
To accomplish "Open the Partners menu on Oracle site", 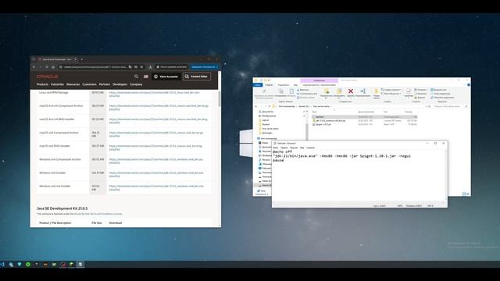I will tap(104, 84).
